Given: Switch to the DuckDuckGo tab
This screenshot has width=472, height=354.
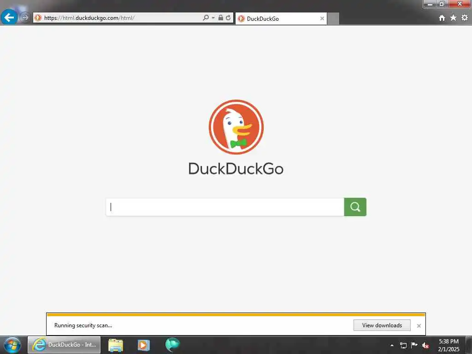Looking at the screenshot, I should (281, 18).
